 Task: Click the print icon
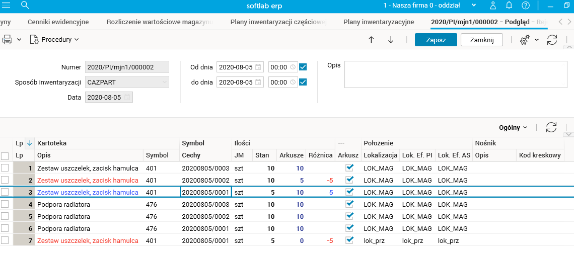(x=8, y=39)
